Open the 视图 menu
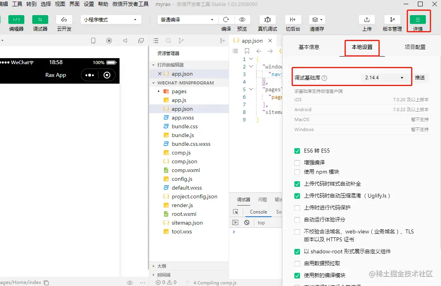The height and width of the screenshot is (286, 441). 60,4
